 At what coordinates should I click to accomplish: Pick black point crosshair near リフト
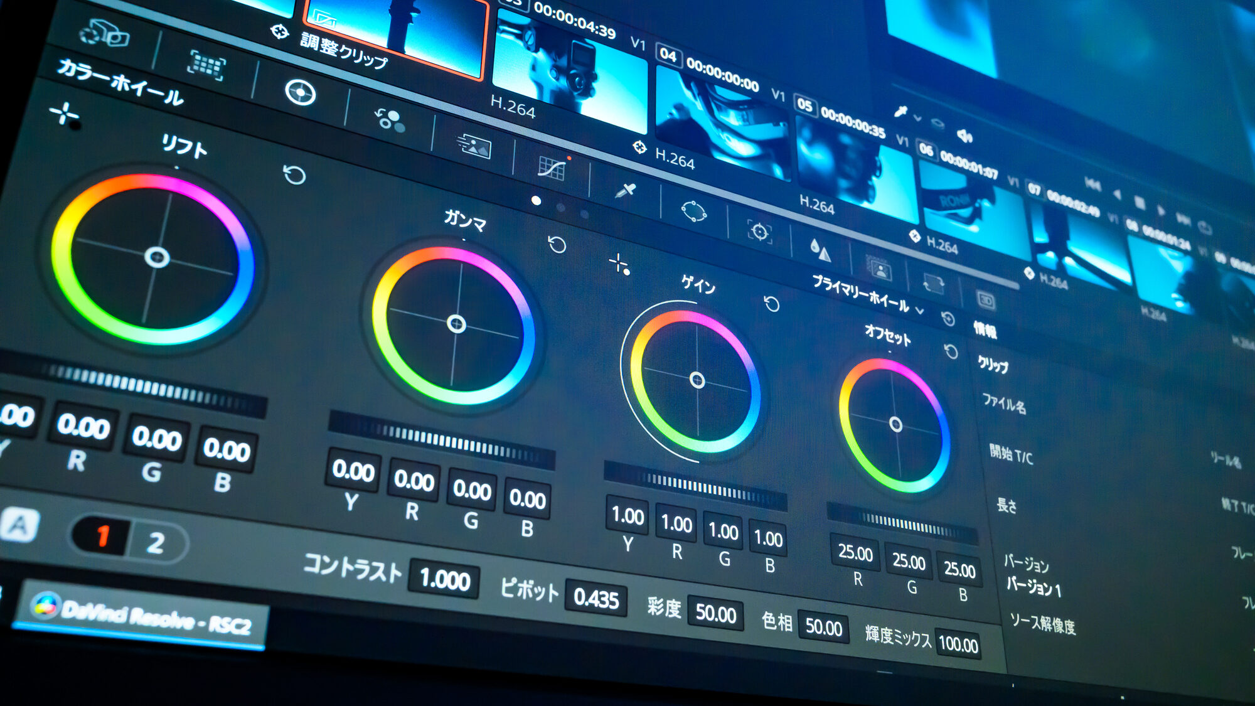tap(65, 115)
